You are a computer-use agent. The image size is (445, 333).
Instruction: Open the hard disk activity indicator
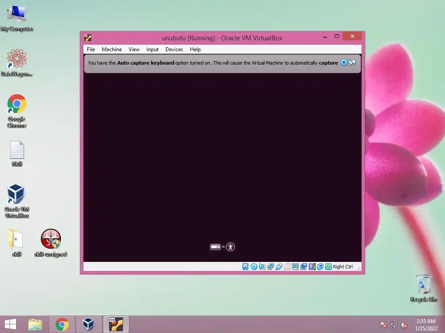[x=246, y=267]
